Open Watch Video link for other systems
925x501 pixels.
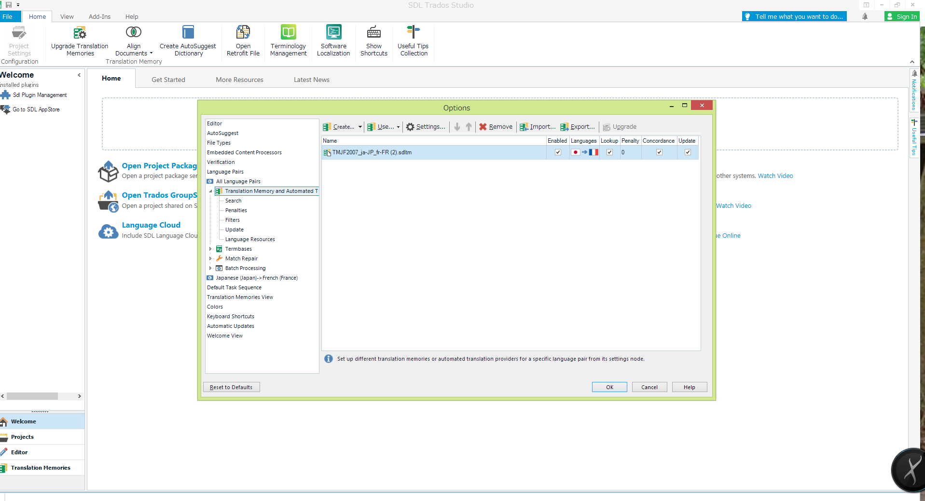point(775,176)
